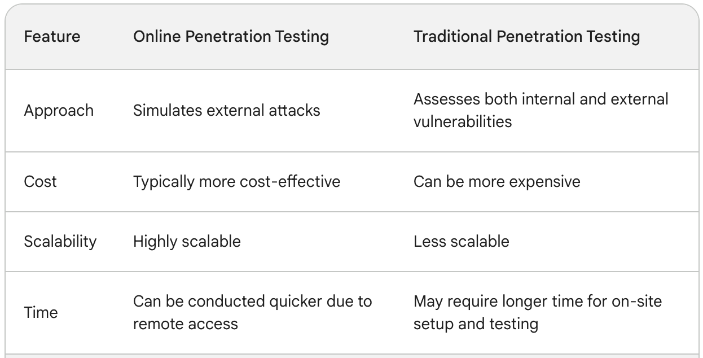Click the word 'vulnerabilities' in the Approach row
703x358 pixels.
click(462, 121)
